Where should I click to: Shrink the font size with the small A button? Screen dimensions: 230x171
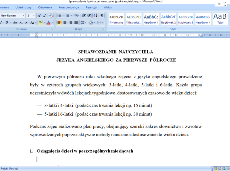(44, 15)
